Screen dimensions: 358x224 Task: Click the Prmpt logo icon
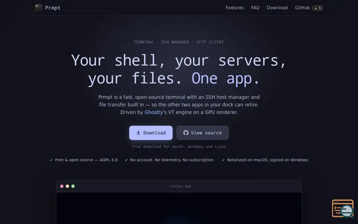click(38, 8)
